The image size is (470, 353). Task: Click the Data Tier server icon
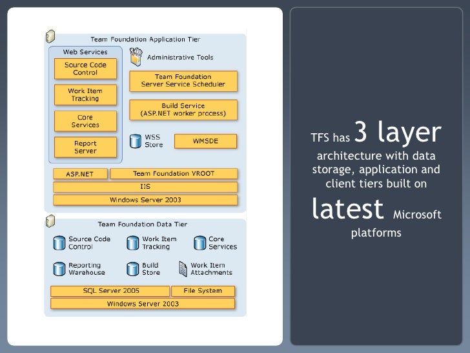[x=50, y=222]
